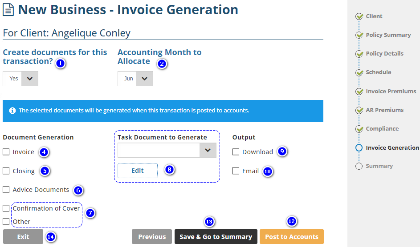
Task: Expand the Accounting Month Jun dropdown
Action: click(135, 79)
